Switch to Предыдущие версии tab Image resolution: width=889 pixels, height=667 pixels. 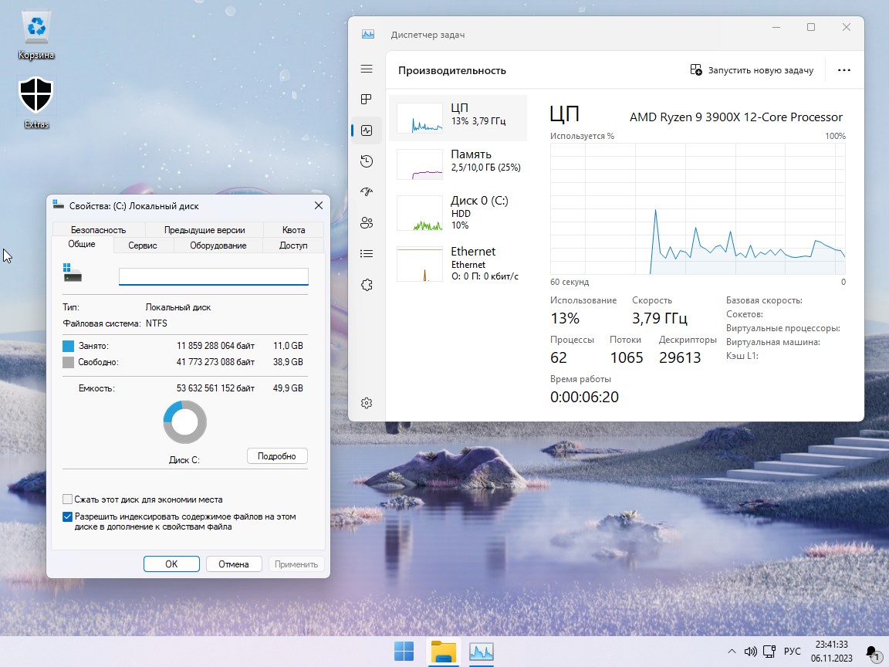tap(205, 230)
